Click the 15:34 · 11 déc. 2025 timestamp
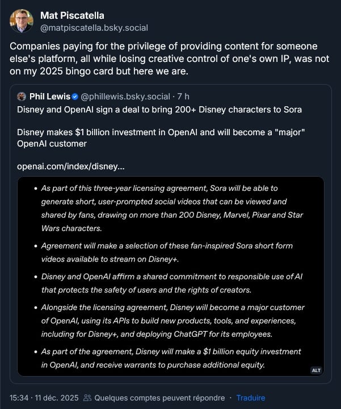341x409 pixels. [43, 398]
